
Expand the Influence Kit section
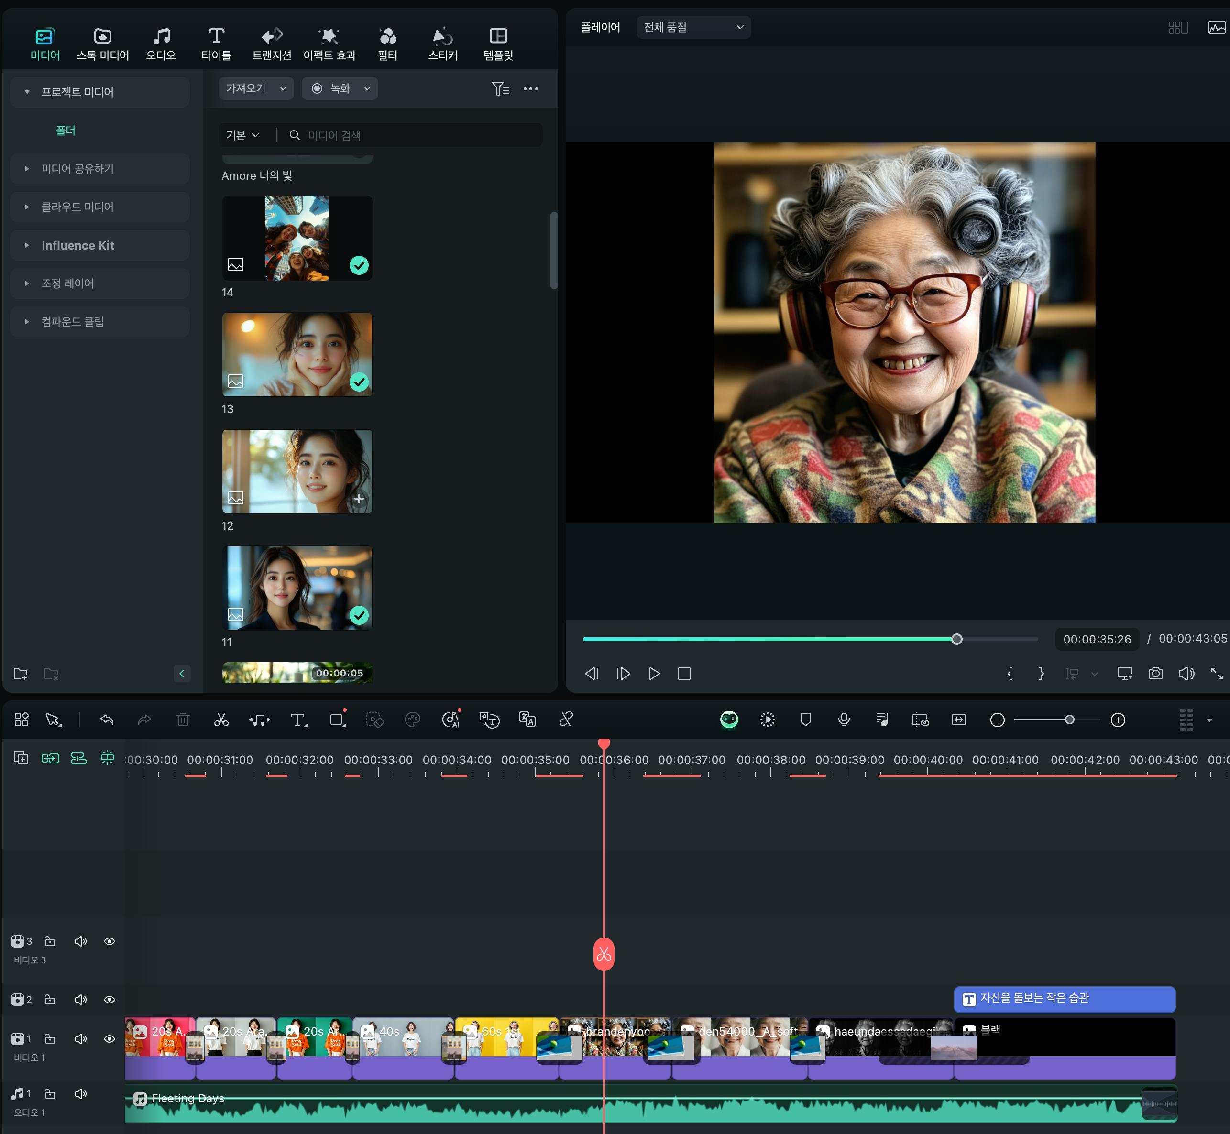(x=77, y=245)
